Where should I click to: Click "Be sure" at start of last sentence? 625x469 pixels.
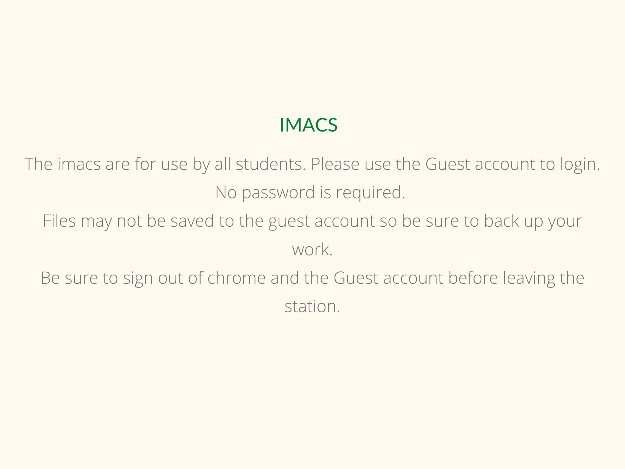[69, 278]
